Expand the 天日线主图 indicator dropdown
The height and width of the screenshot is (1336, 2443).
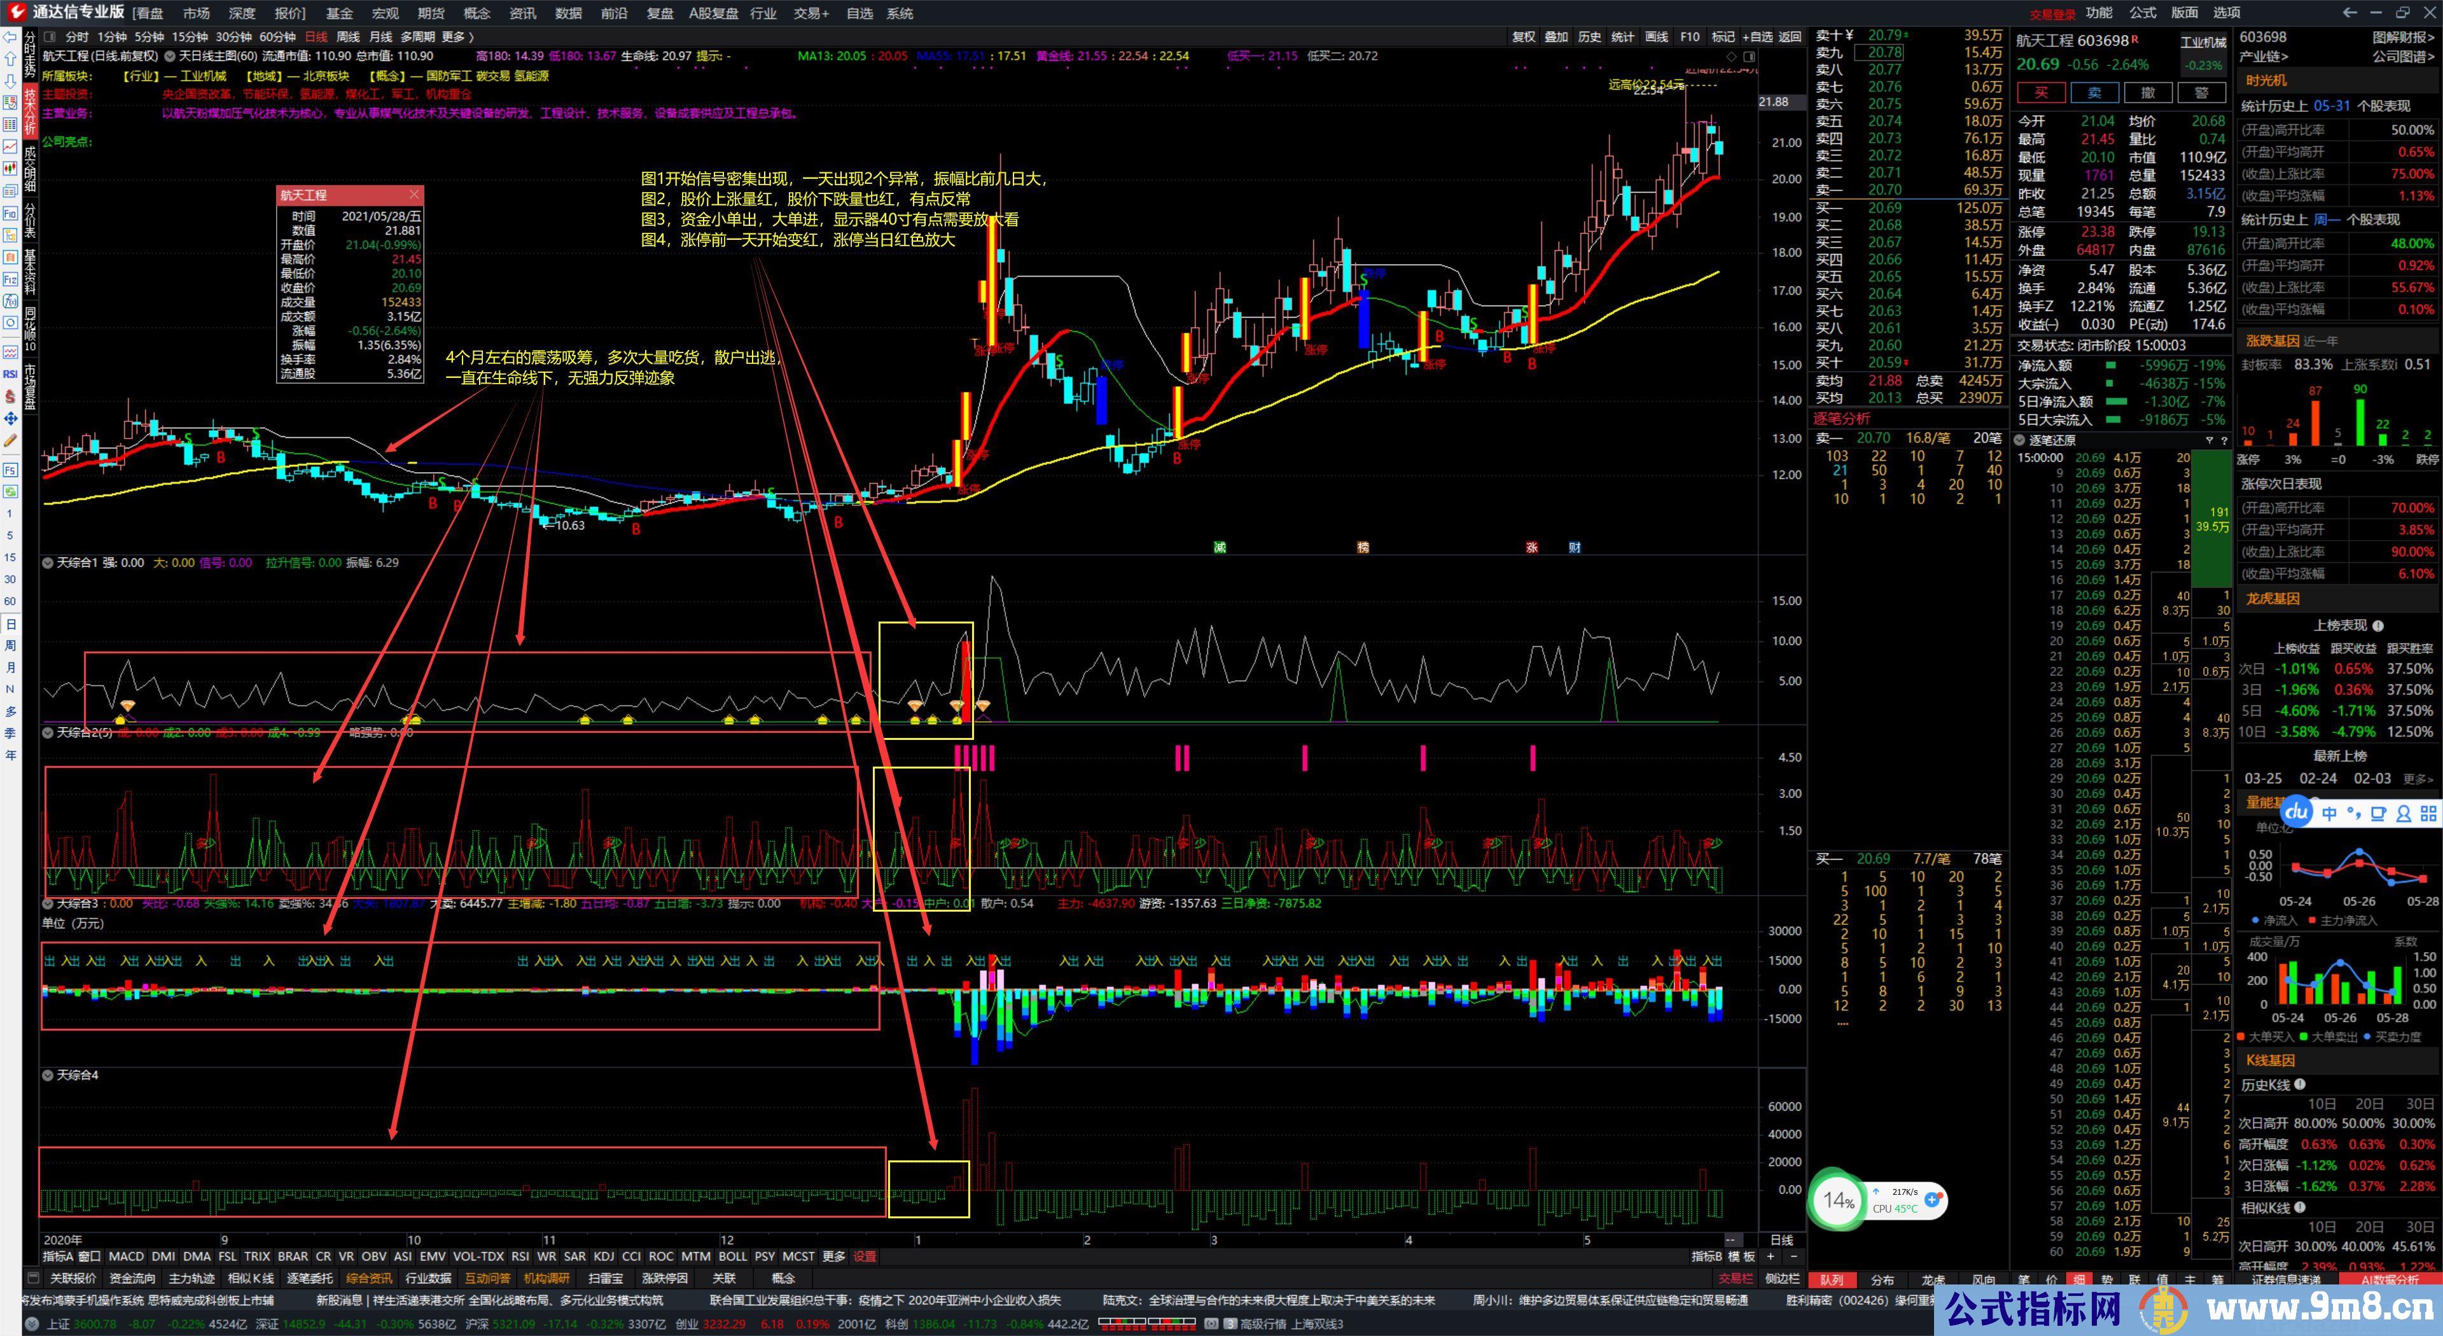pyautogui.click(x=171, y=56)
